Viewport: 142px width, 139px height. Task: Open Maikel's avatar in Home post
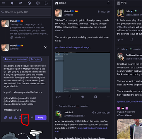[59, 13]
